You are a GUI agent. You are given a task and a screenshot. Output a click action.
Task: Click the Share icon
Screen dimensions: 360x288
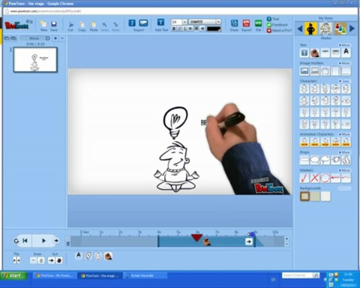click(x=234, y=24)
